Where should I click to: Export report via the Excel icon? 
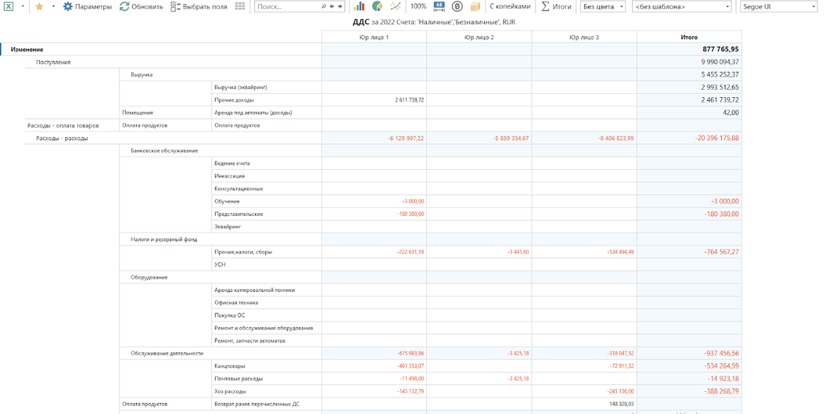tap(10, 6)
